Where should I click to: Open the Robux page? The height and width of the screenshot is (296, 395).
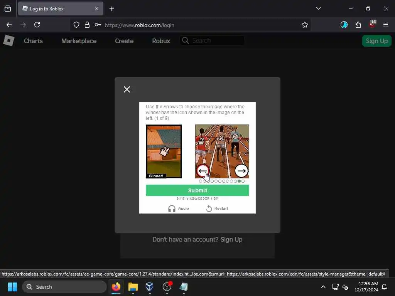161,41
